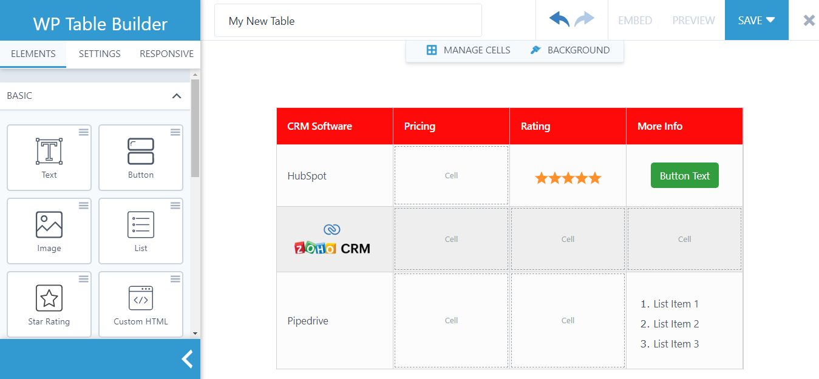Click List Item 3 text
Viewport: 819px width, 379px height.
[x=676, y=344]
